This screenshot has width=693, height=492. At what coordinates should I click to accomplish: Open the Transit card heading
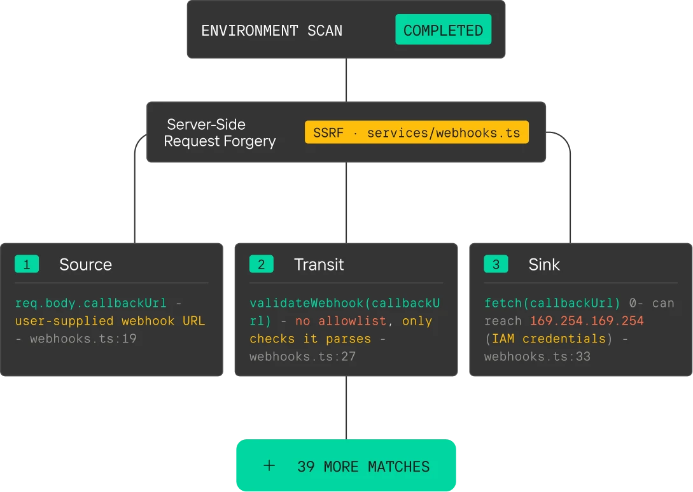(x=319, y=264)
